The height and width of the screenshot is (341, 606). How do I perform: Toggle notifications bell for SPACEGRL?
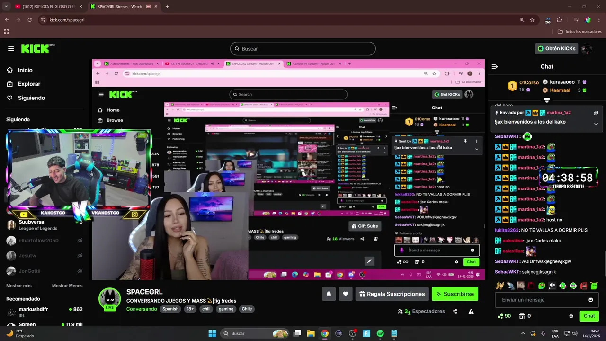tap(329, 294)
